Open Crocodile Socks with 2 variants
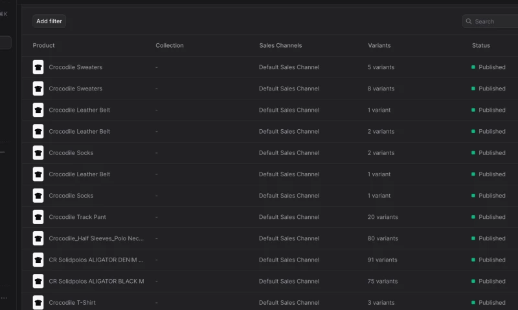 tap(71, 152)
